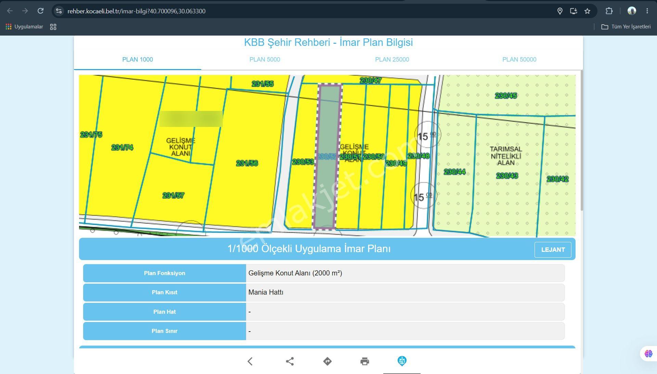
Task: Reload the page with refresh icon
Action: pos(40,11)
